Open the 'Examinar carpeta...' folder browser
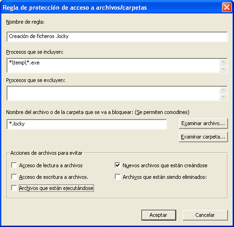The image size is (234, 227). 203,137
